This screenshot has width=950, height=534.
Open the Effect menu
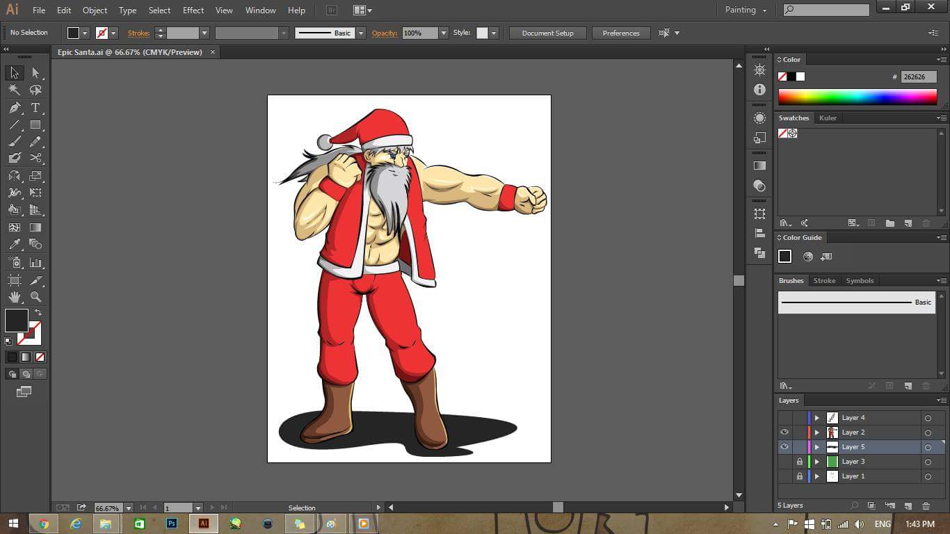click(193, 10)
